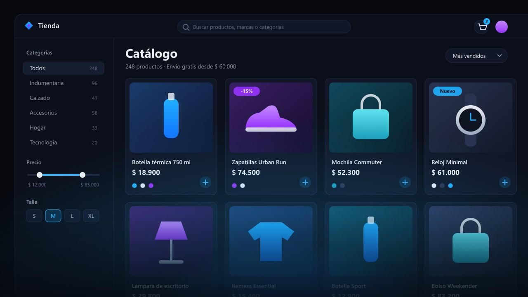Open the Mochila Commuter product image
528x297 pixels.
[x=371, y=118]
